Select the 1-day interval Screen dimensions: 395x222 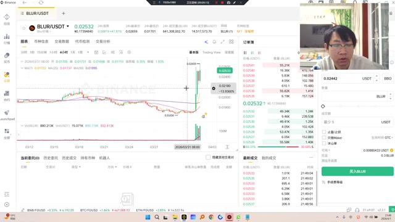click(x=73, y=52)
